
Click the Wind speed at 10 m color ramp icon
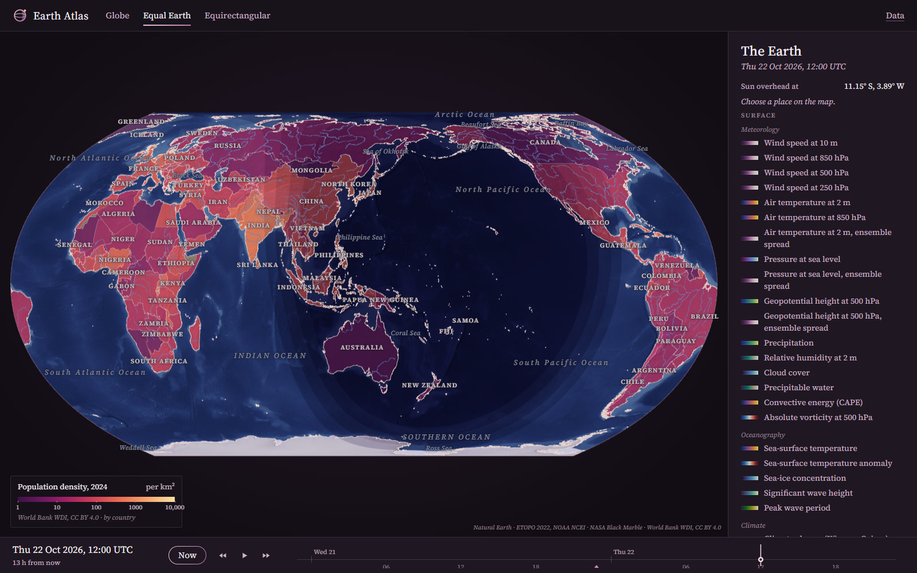tap(750, 143)
